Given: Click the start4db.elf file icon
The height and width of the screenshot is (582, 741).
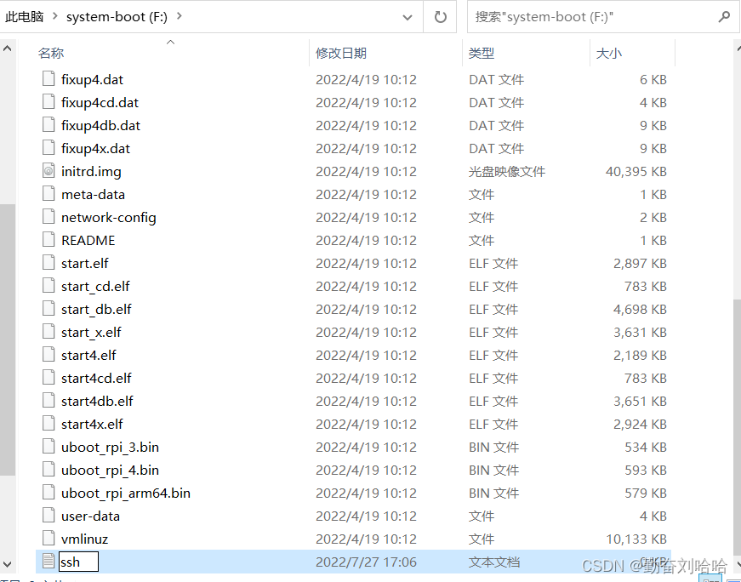Looking at the screenshot, I should pos(48,401).
